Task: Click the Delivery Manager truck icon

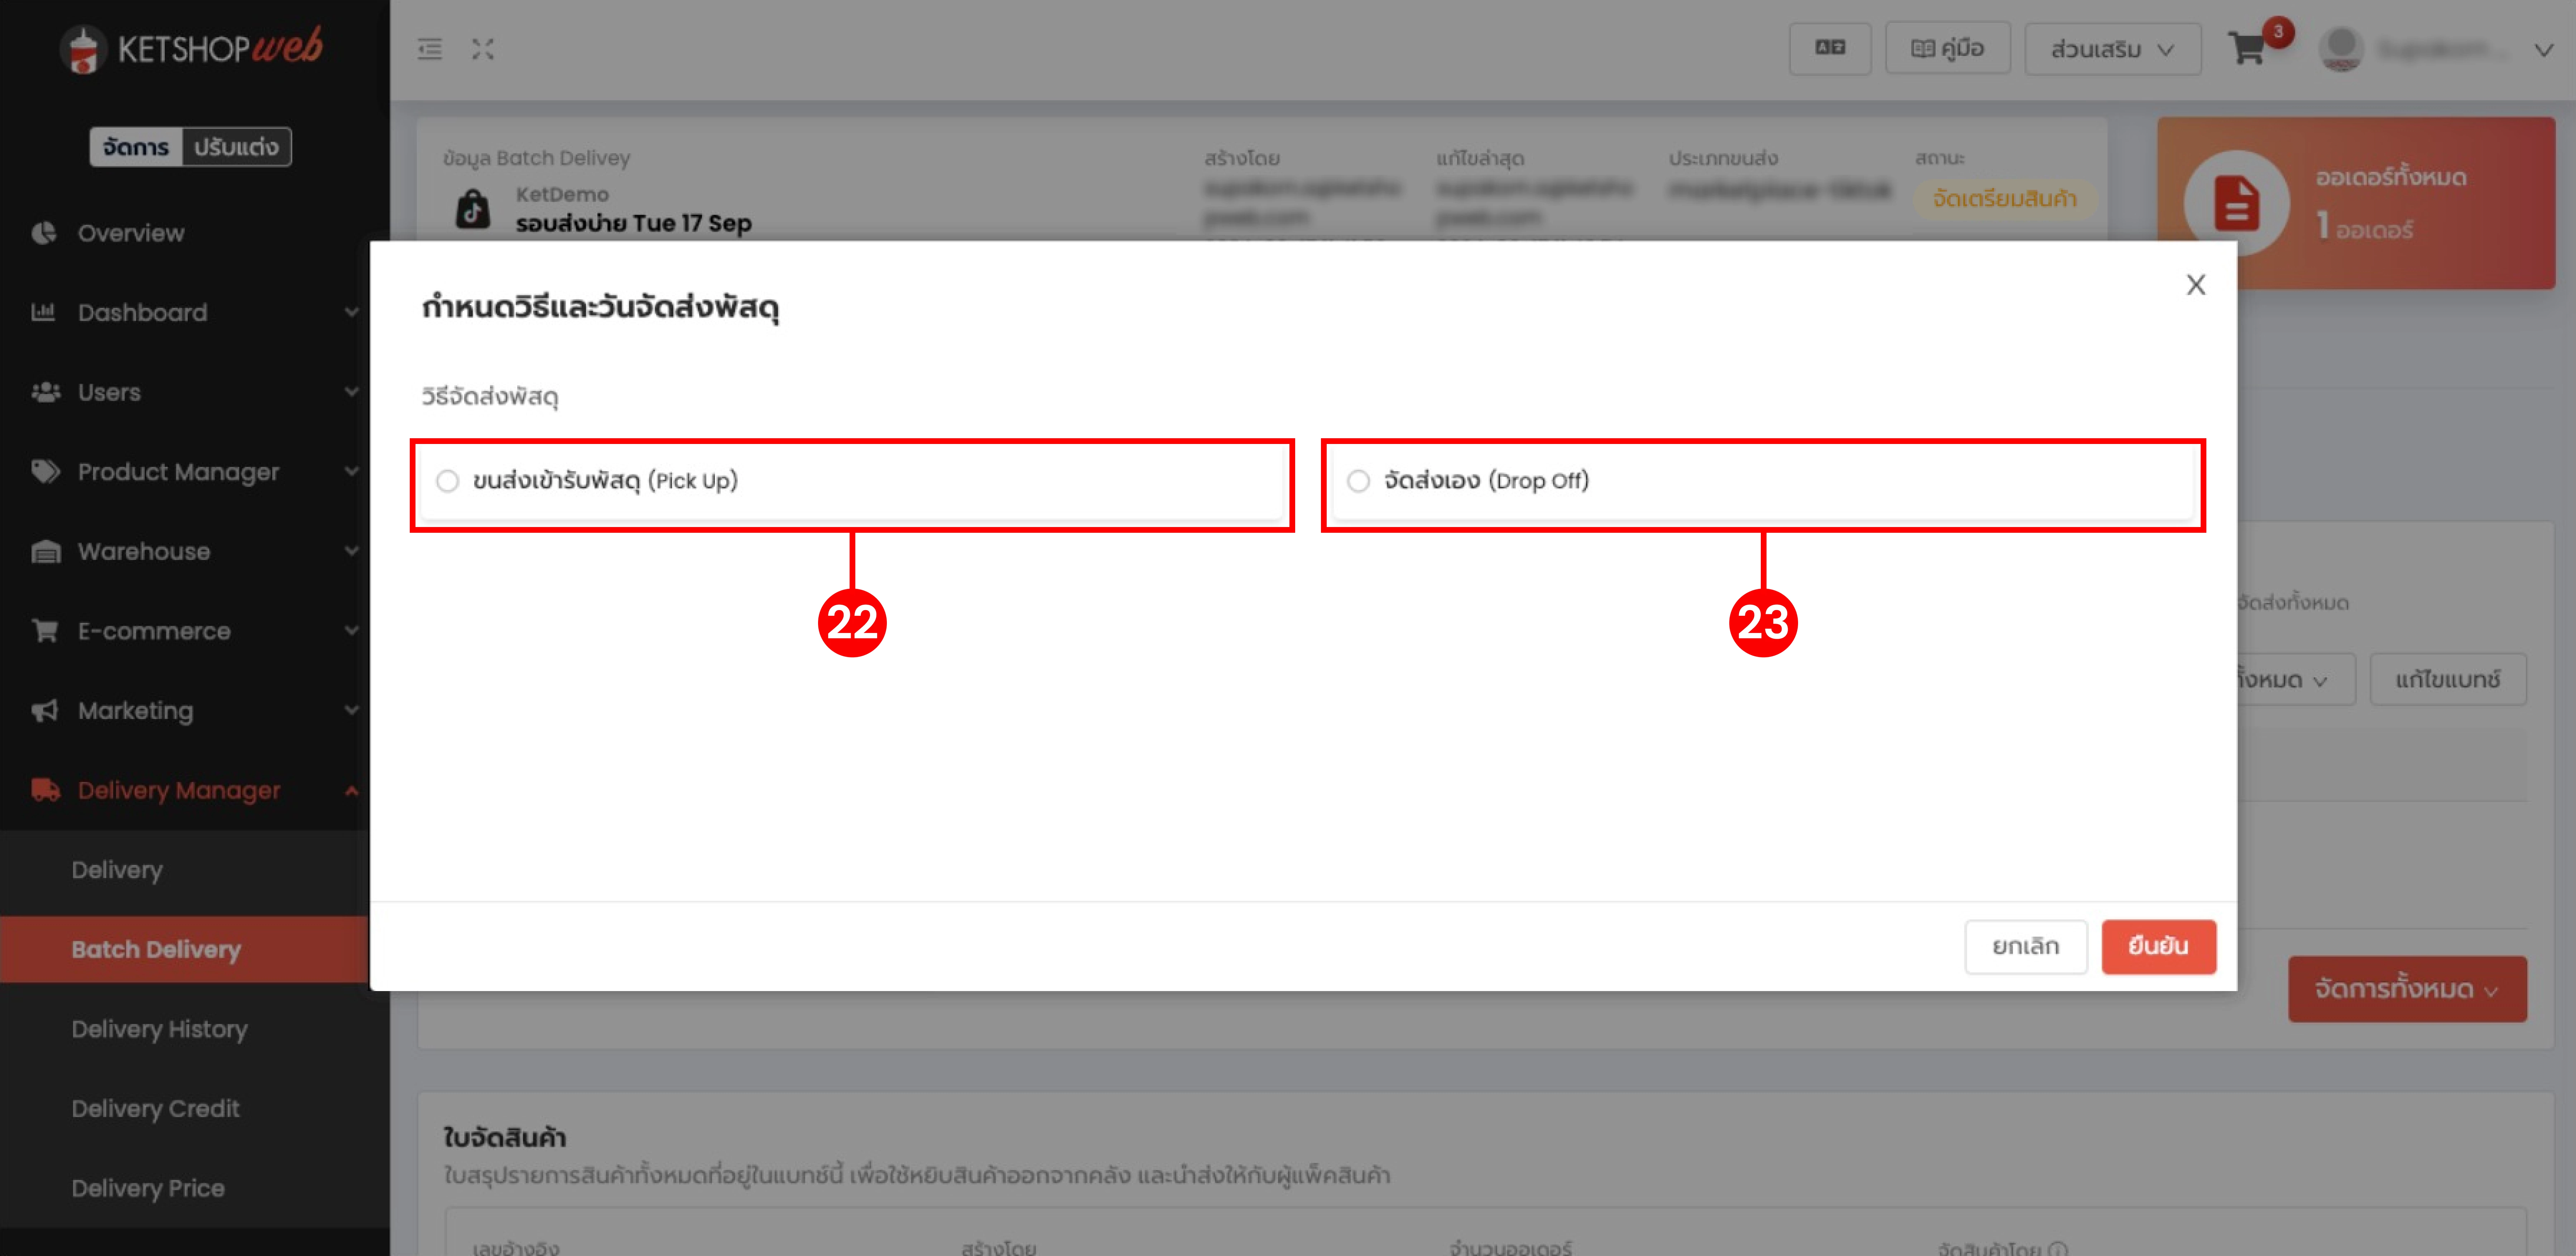Action: 45,790
